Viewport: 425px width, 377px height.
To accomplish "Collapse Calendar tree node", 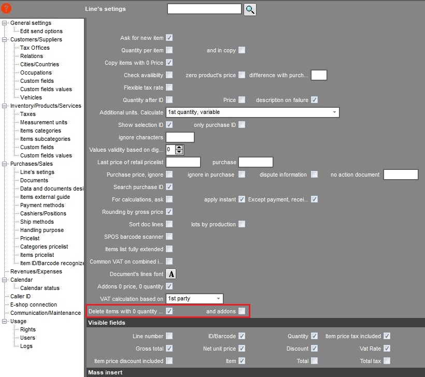I will [4, 280].
